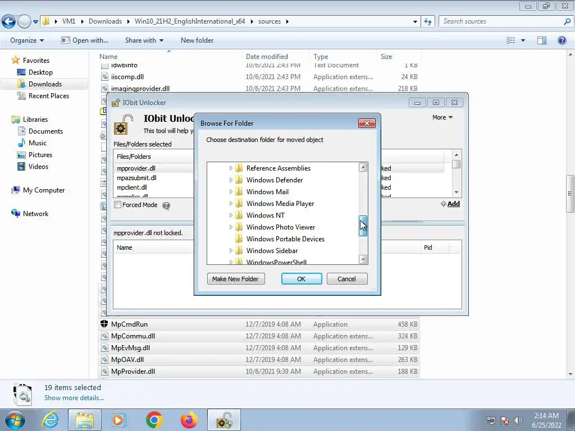Expand the Windows Media Player node

[231, 203]
